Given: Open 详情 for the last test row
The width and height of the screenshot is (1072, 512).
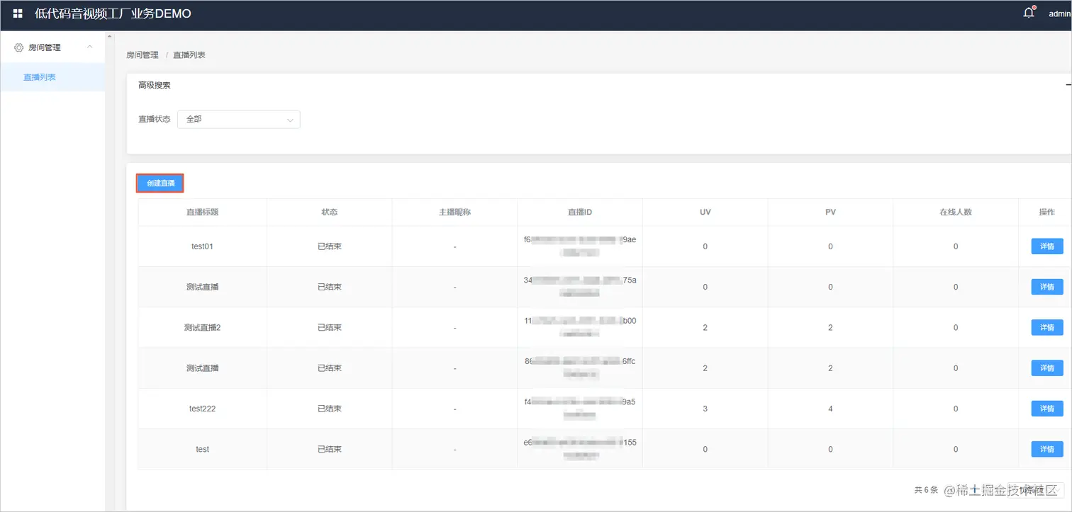Looking at the screenshot, I should tap(1046, 449).
